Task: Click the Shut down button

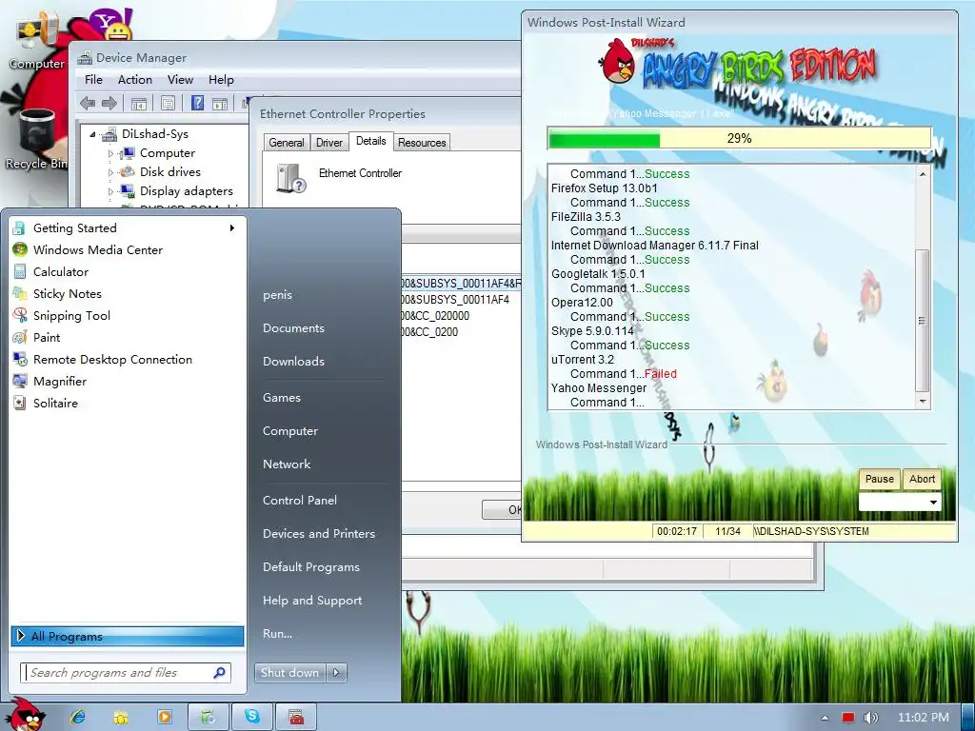Action: (289, 673)
